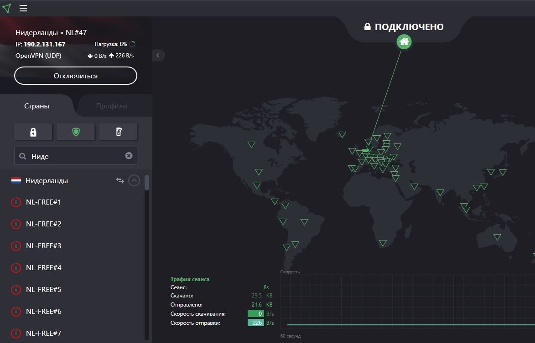This screenshot has width=535, height=343.
Task: Click the search magnifier icon
Action: pyautogui.click(x=22, y=156)
